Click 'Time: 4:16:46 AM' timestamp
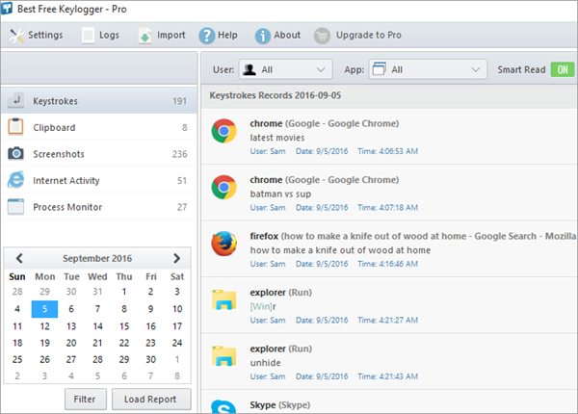Viewport: 578px width, 414px height. [388, 264]
